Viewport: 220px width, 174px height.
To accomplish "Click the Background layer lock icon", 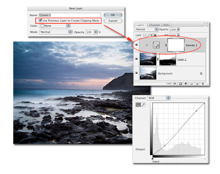I will [x=201, y=73].
